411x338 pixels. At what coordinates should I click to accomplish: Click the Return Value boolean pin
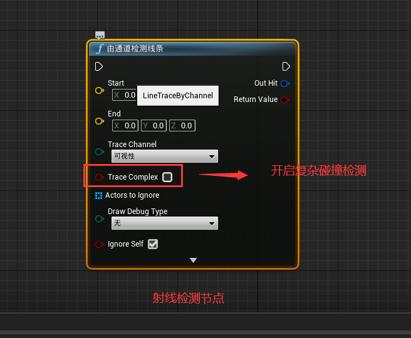285,100
